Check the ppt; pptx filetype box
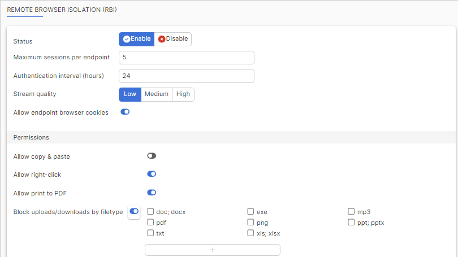The width and height of the screenshot is (458, 257). tap(351, 223)
